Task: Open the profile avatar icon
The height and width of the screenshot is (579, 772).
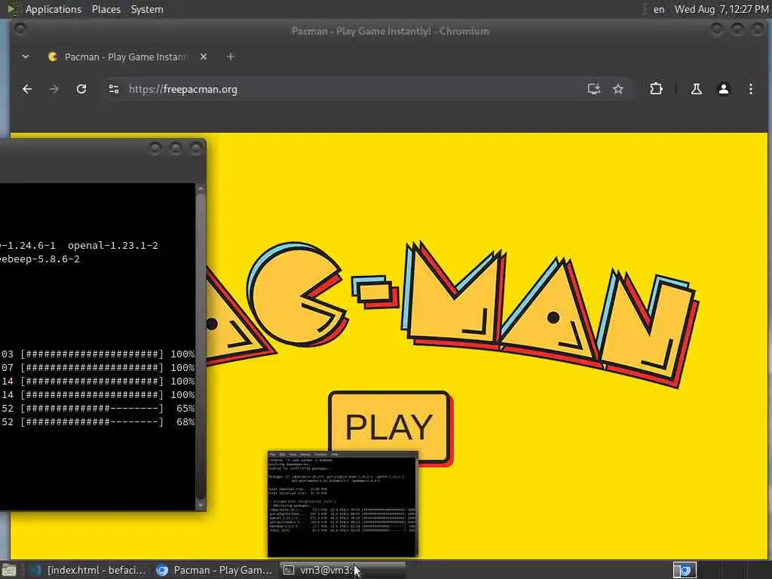Action: pyautogui.click(x=723, y=89)
